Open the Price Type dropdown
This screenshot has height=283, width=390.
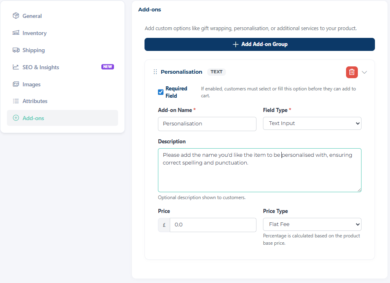[312, 224]
